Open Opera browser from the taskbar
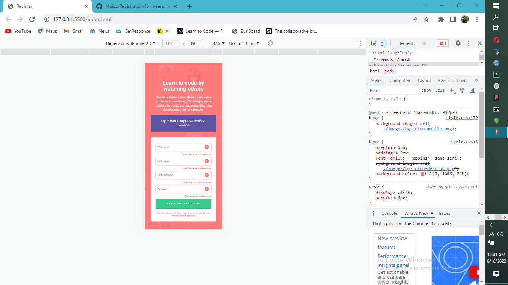 click(x=496, y=40)
